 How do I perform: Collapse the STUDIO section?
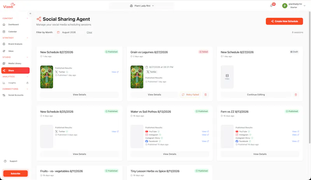[x=27, y=57]
